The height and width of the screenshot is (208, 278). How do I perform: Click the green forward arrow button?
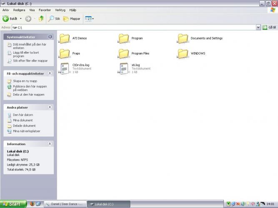(28, 19)
